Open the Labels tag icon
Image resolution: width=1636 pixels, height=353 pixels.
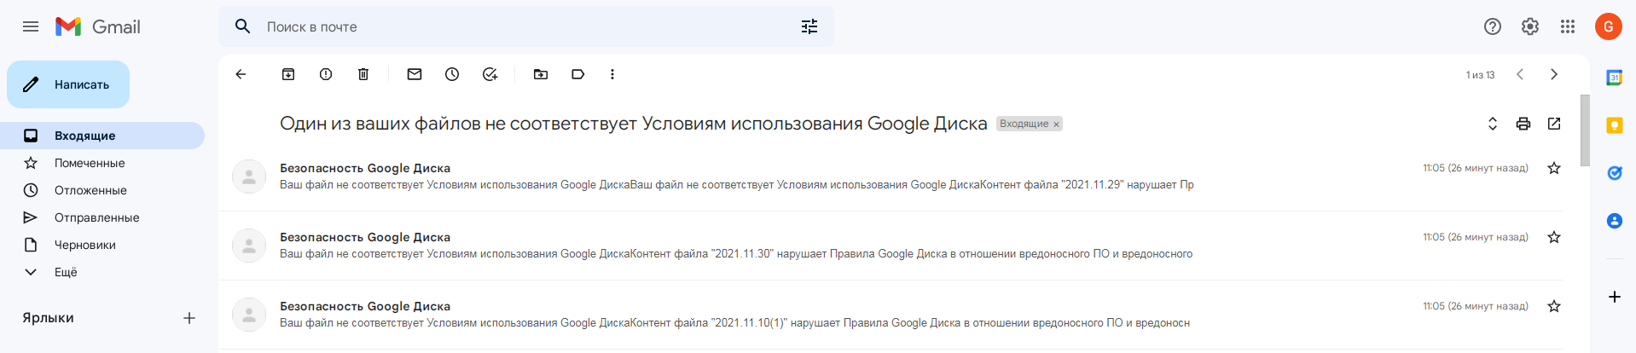[x=578, y=74]
